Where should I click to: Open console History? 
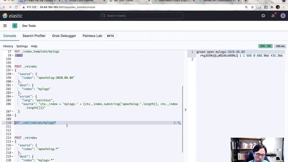pyautogui.click(x=8, y=46)
